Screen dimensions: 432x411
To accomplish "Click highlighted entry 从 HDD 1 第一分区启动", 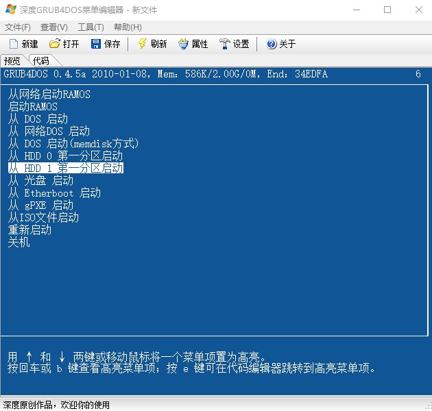I will 66,169.
